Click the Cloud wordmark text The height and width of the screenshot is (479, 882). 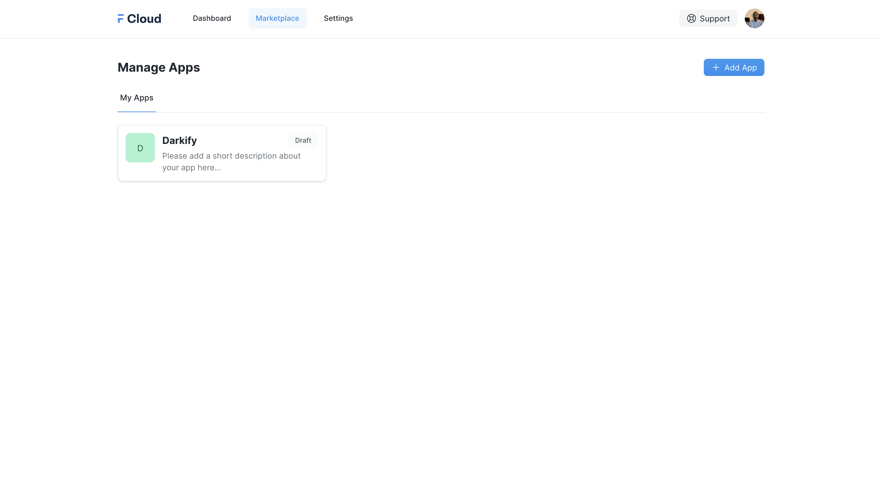point(144,18)
